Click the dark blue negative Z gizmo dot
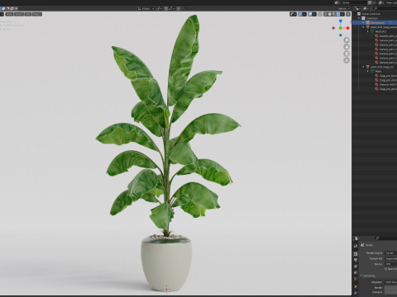Screen dimensions: 397x297 coord(341,35)
